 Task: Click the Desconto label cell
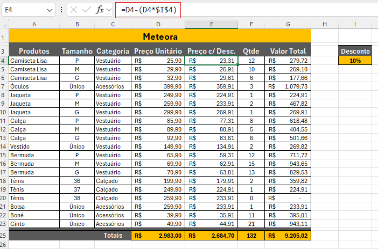pyautogui.click(x=355, y=51)
